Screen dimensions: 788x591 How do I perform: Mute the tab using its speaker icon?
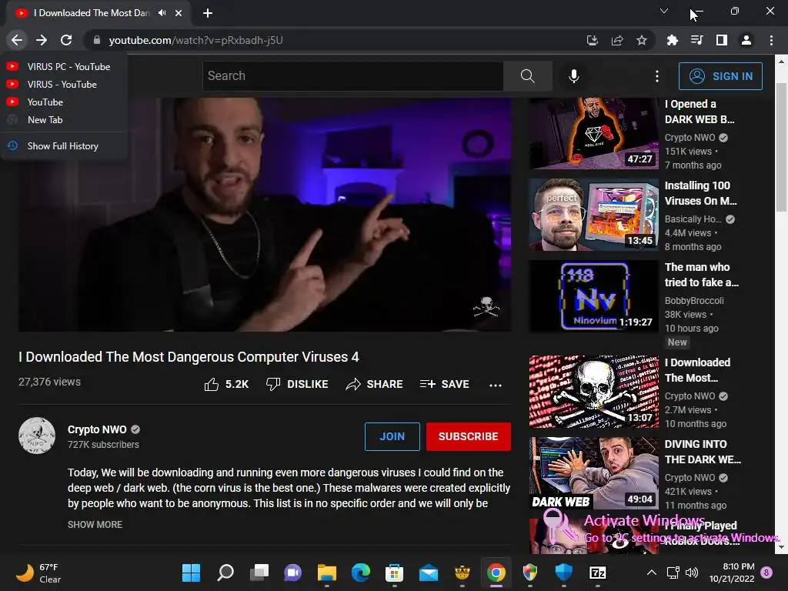coord(162,13)
